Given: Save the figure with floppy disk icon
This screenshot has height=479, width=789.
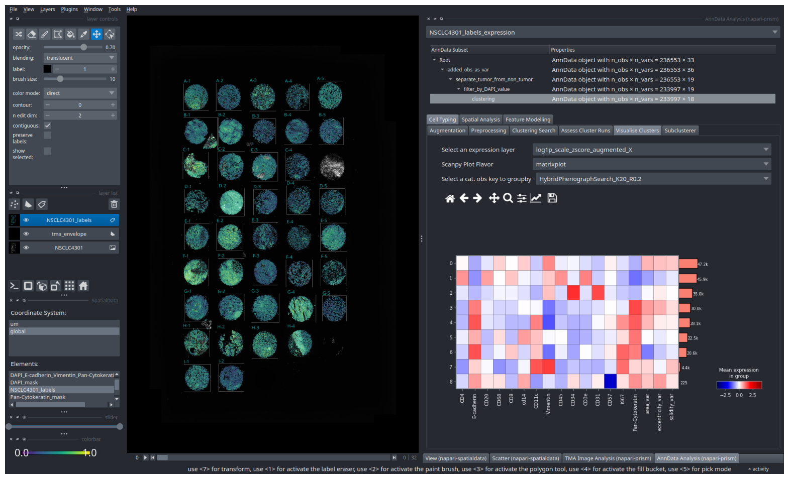Looking at the screenshot, I should click(552, 198).
